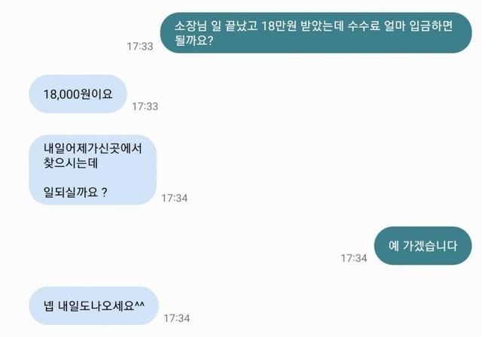Tap the 내일어제가신곳에서 line of text
This screenshot has height=337, width=482.
(x=93, y=148)
